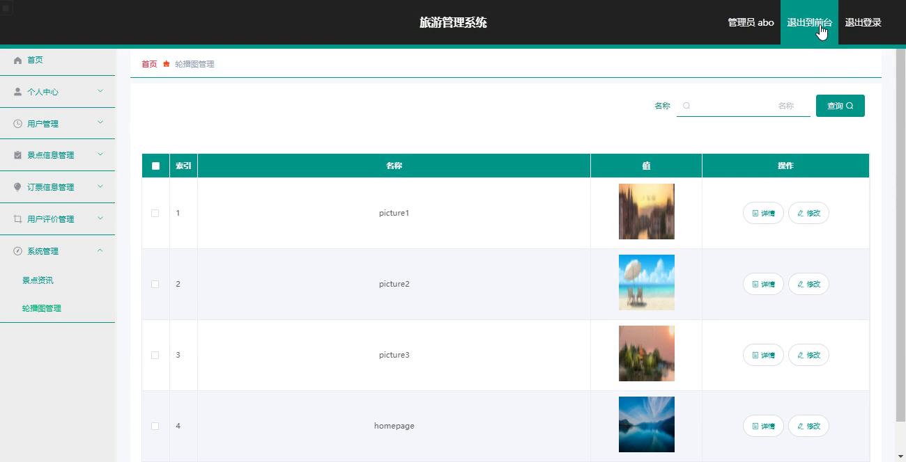906x462 pixels.
Task: Click the picture1 name cell
Action: tap(394, 213)
